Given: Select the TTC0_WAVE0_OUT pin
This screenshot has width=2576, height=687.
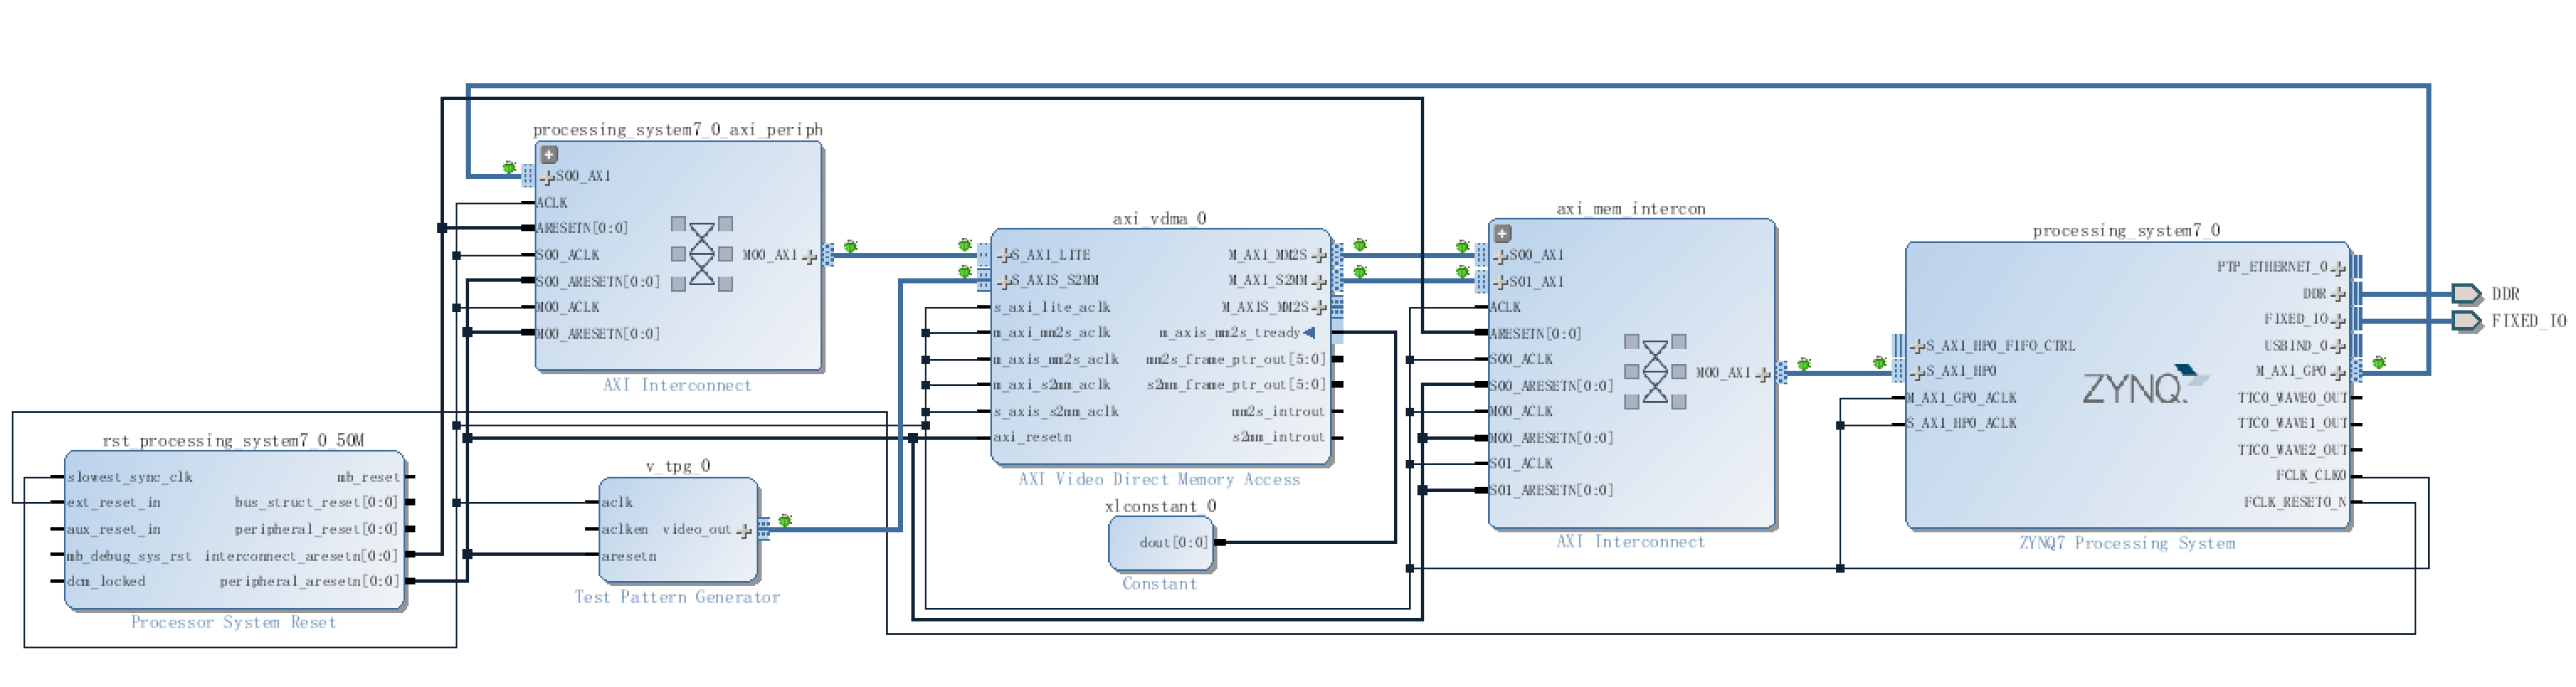Looking at the screenshot, I should tap(2291, 398).
